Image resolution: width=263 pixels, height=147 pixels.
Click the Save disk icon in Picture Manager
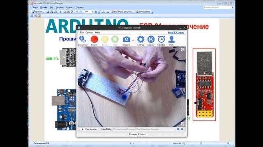[x=48, y=12]
